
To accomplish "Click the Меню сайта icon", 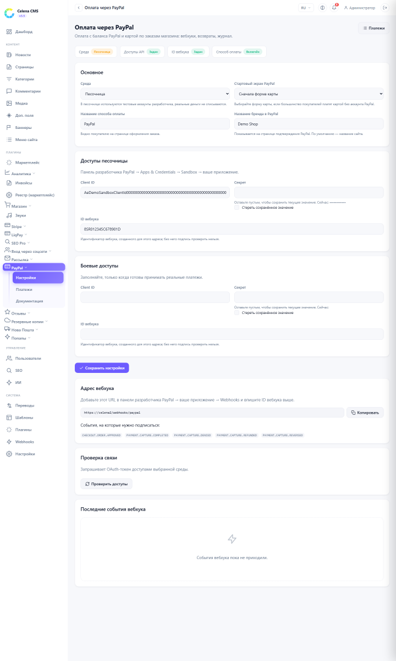I will click(x=9, y=139).
